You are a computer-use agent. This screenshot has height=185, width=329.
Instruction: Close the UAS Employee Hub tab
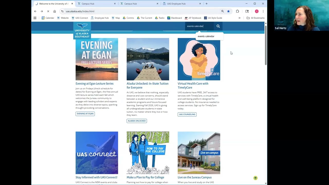click(x=200, y=4)
